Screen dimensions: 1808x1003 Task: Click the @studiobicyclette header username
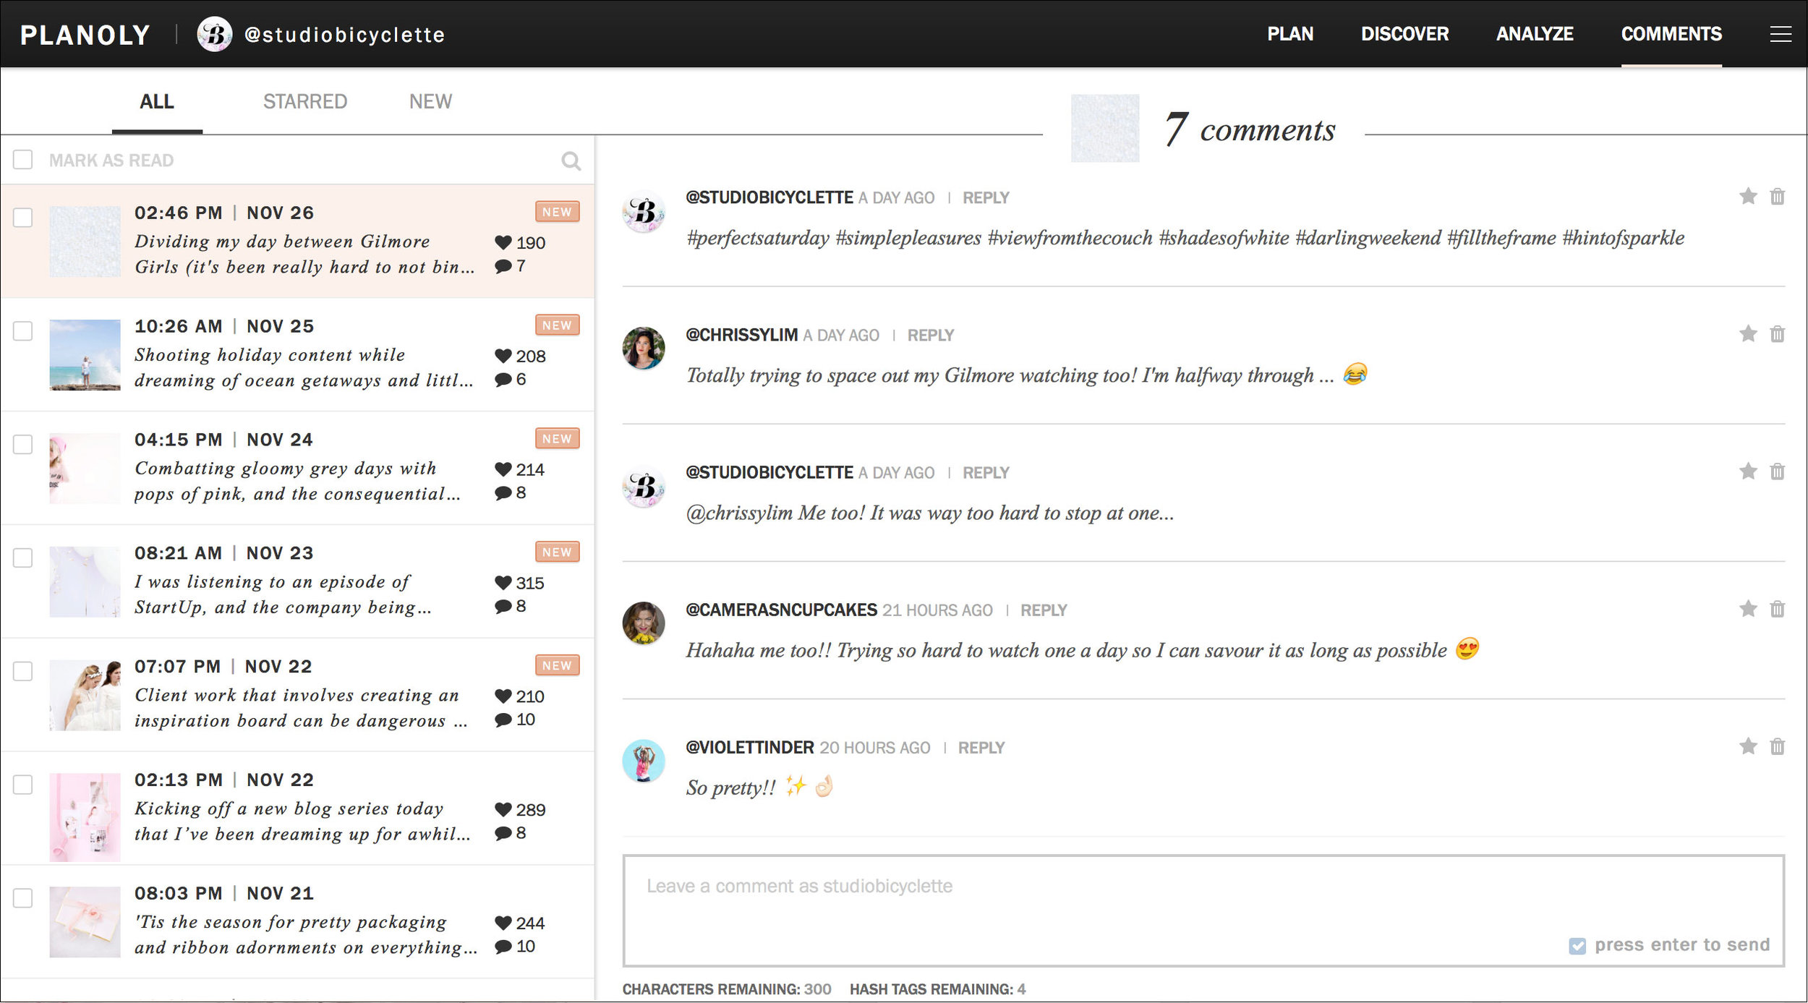[x=345, y=35]
